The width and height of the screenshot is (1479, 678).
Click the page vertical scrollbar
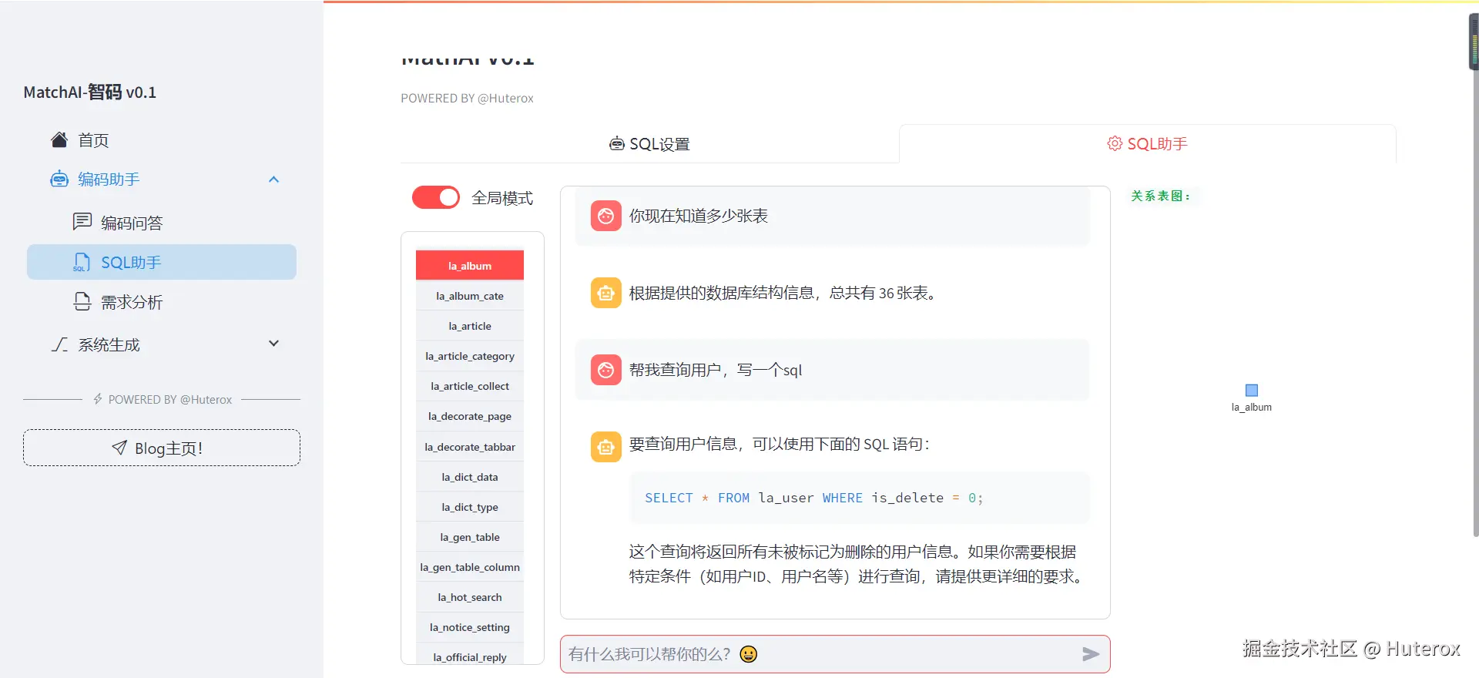(x=1474, y=308)
